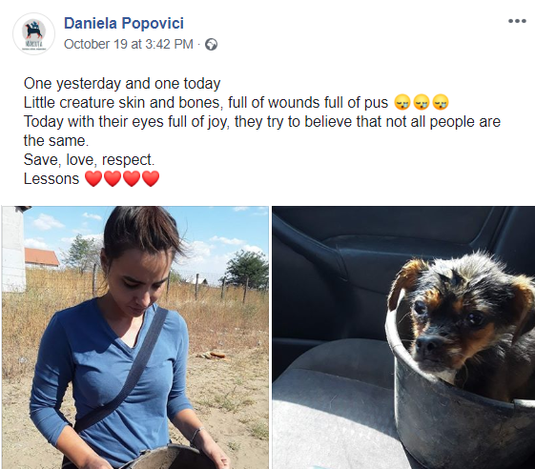Open the three-dot post options menu
The width and height of the screenshot is (535, 469).
click(517, 21)
